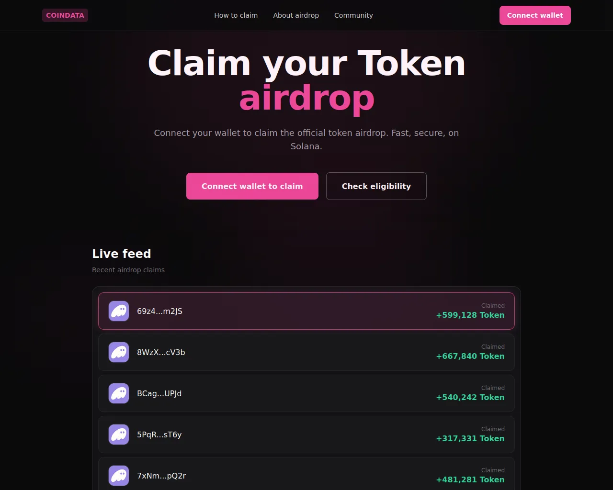Click the 7xNm...pQ2r wallet address
The width and height of the screenshot is (613, 490).
[161, 476]
